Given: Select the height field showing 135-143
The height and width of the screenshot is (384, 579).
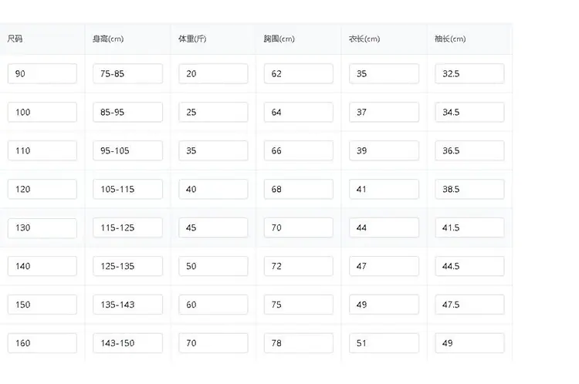Looking at the screenshot, I should pyautogui.click(x=127, y=305).
